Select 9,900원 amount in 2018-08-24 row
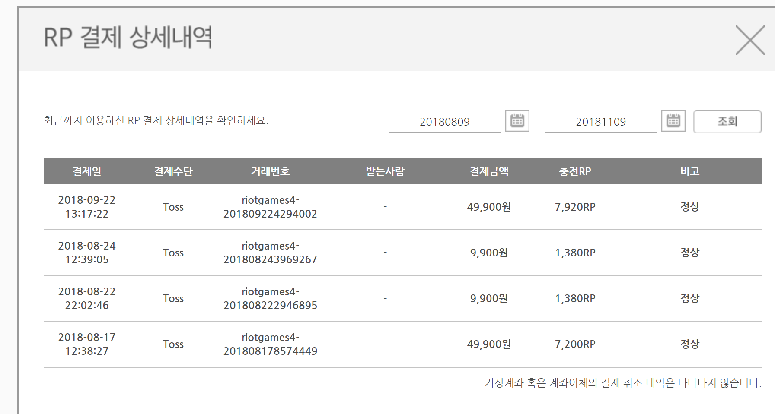 click(x=489, y=253)
